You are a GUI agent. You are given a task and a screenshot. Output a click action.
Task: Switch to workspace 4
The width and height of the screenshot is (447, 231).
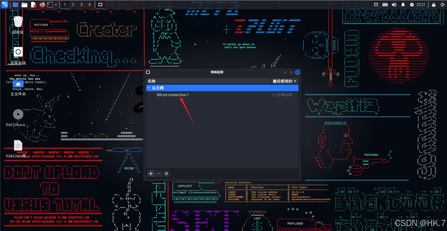pyautogui.click(x=90, y=5)
